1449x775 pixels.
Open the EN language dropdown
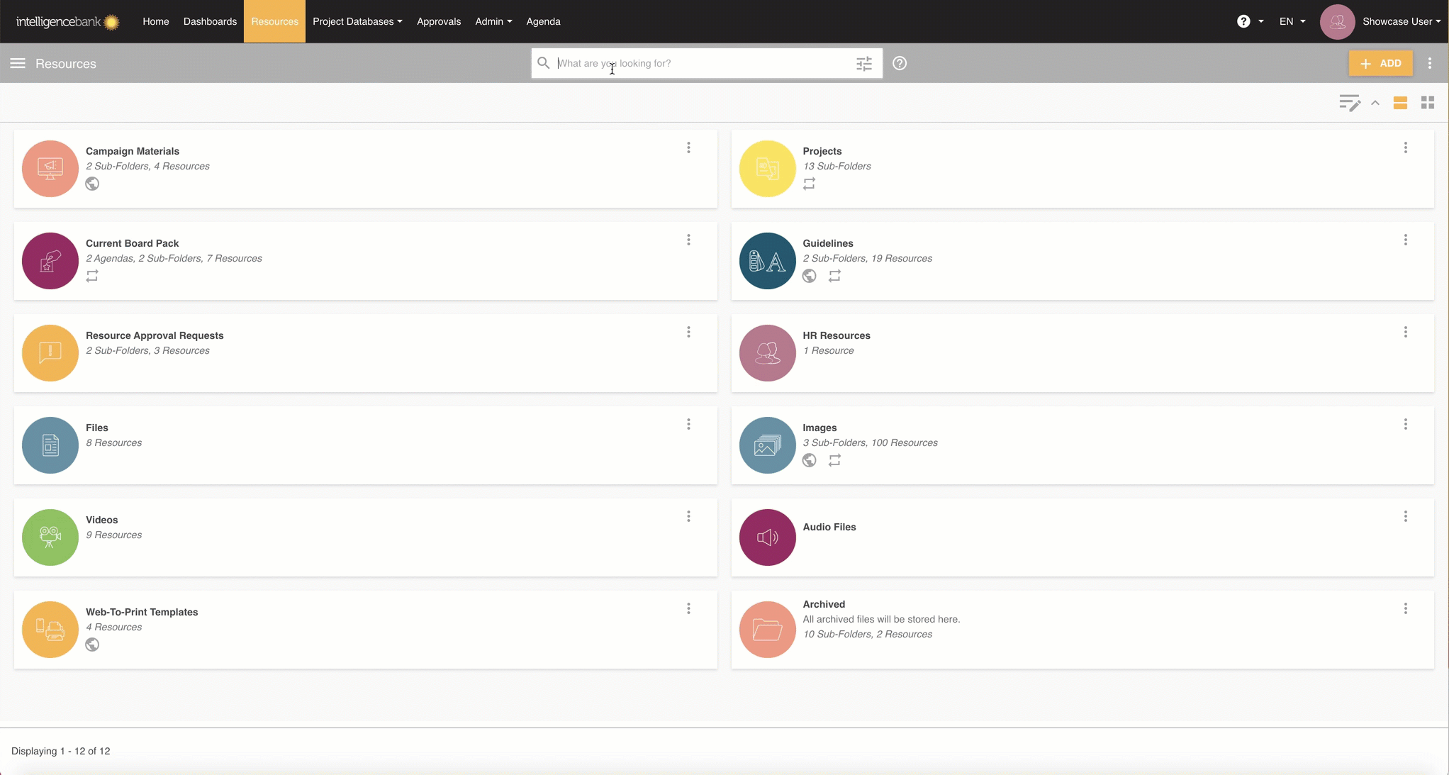click(x=1292, y=21)
